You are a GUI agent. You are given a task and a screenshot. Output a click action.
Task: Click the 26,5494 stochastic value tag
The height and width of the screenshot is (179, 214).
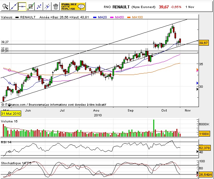pyautogui.click(x=205, y=175)
